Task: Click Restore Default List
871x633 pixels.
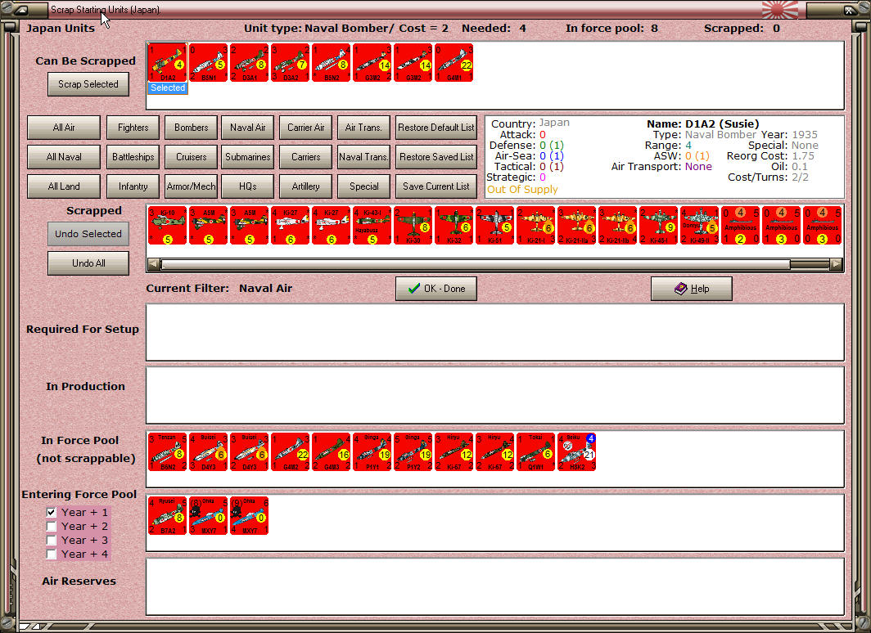Action: (x=436, y=128)
